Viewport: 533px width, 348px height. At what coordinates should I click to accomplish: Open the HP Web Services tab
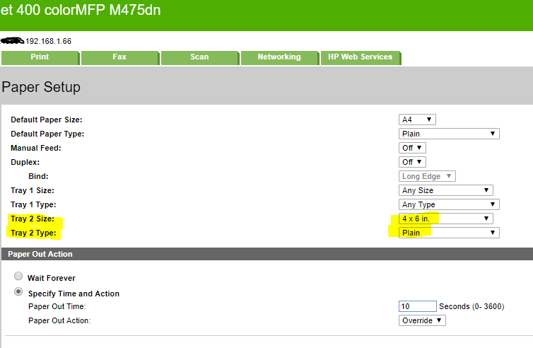click(361, 57)
